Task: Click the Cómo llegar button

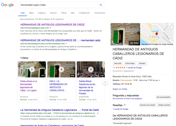Action: [130, 63]
